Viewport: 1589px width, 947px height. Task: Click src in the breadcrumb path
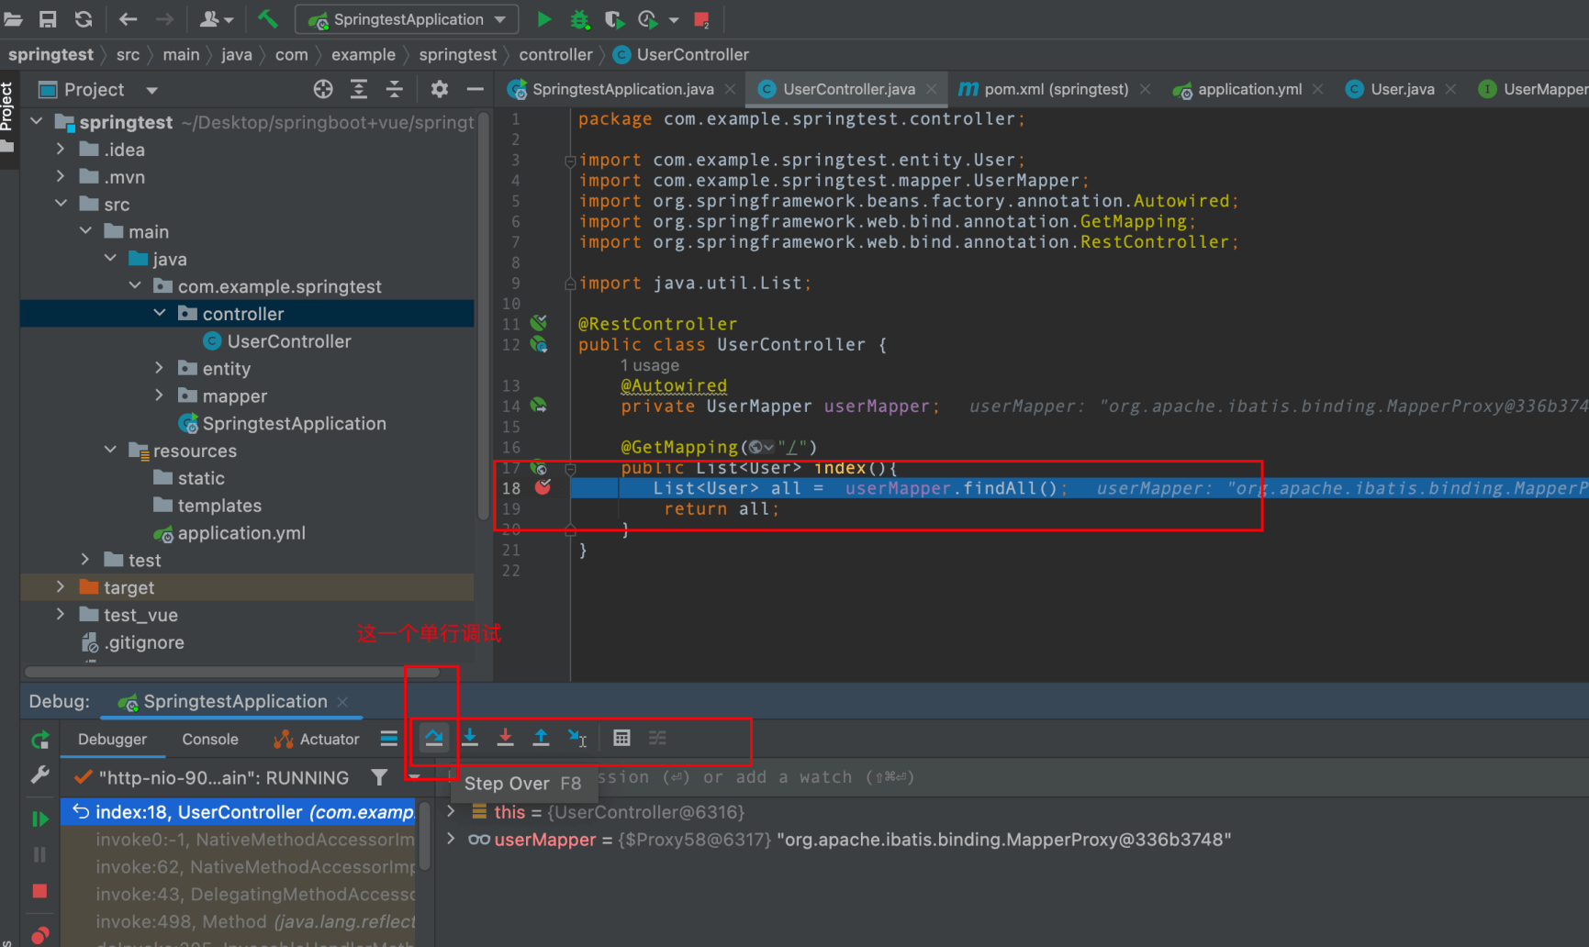pos(128,55)
